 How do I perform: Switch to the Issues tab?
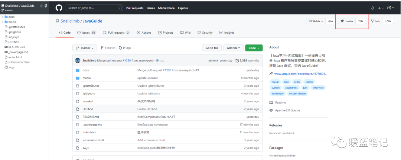[86, 33]
